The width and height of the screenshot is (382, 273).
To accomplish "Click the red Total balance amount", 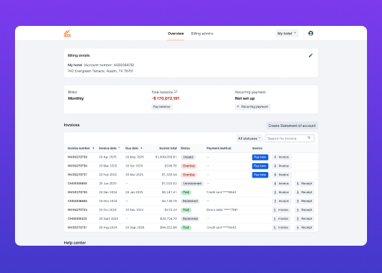I will click(165, 98).
